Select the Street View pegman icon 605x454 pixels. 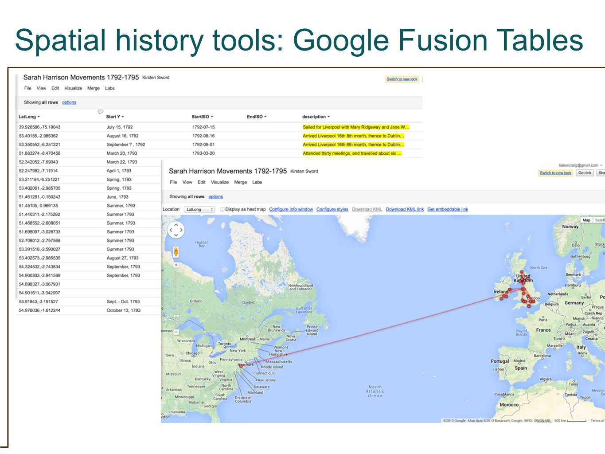pyautogui.click(x=176, y=252)
